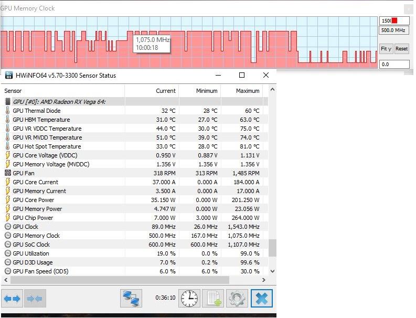Click the collapse sensor columns arrows icon
416x318 pixels.
pos(35,299)
